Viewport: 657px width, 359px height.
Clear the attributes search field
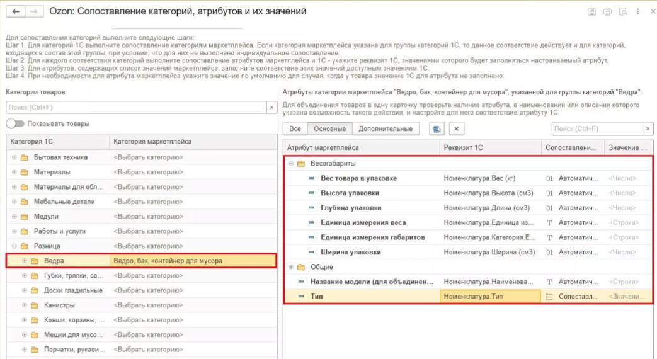[648, 129]
